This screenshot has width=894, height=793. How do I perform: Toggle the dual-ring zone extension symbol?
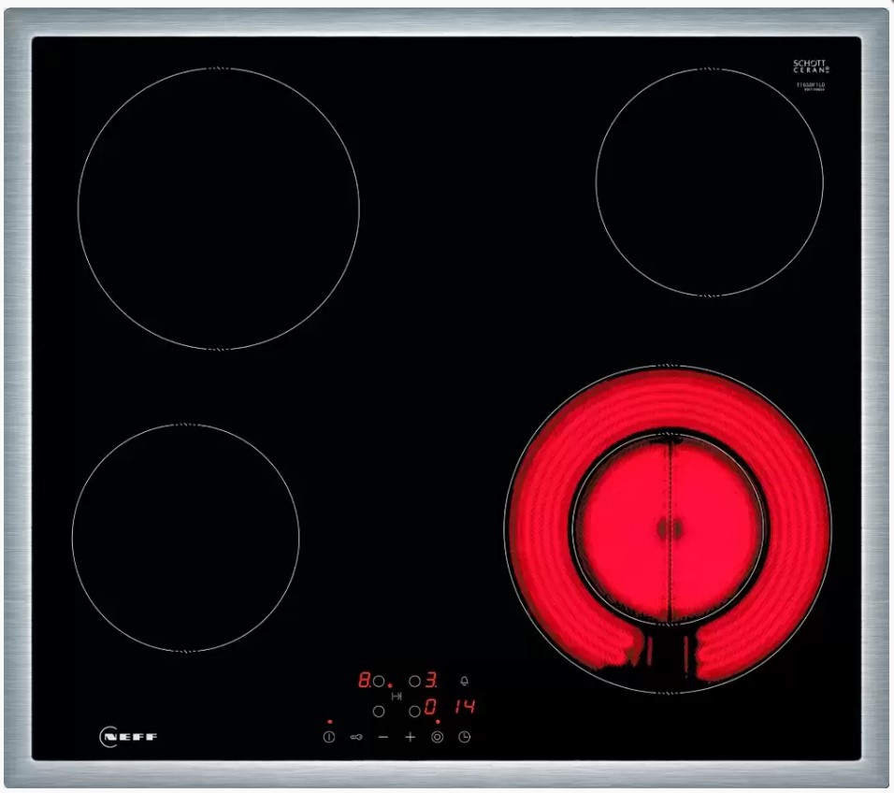[438, 737]
